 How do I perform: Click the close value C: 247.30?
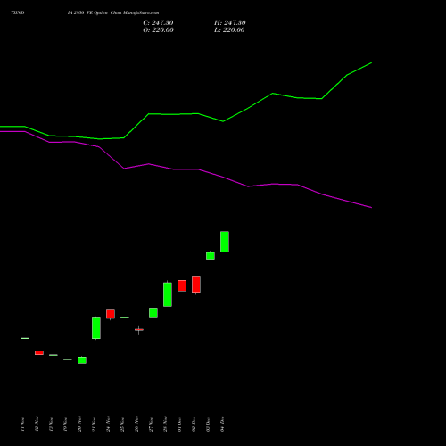pos(158,23)
